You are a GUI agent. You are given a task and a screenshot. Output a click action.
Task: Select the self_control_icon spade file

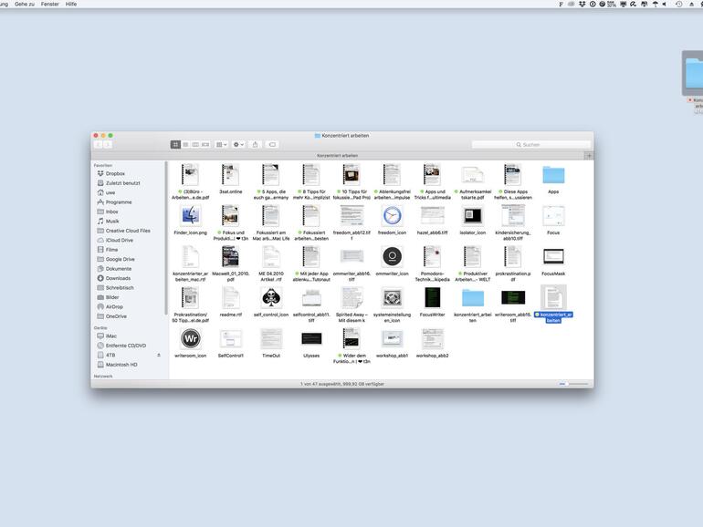[271, 298]
